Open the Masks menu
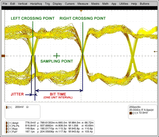The image size is (159, 137). click(x=95, y=4)
